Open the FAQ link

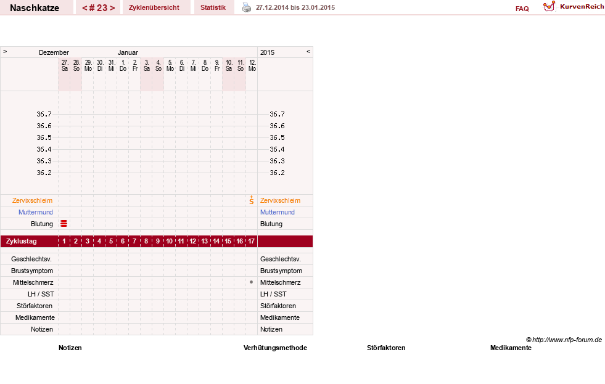(x=522, y=9)
